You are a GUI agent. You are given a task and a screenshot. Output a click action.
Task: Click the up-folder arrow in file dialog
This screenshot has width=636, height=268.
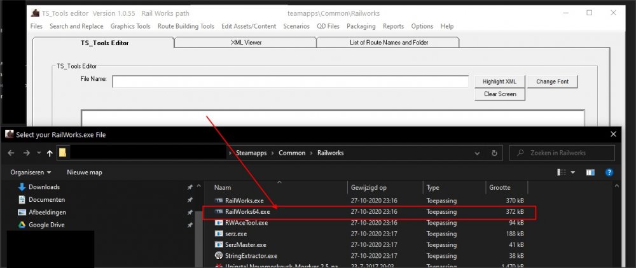[x=50, y=153]
